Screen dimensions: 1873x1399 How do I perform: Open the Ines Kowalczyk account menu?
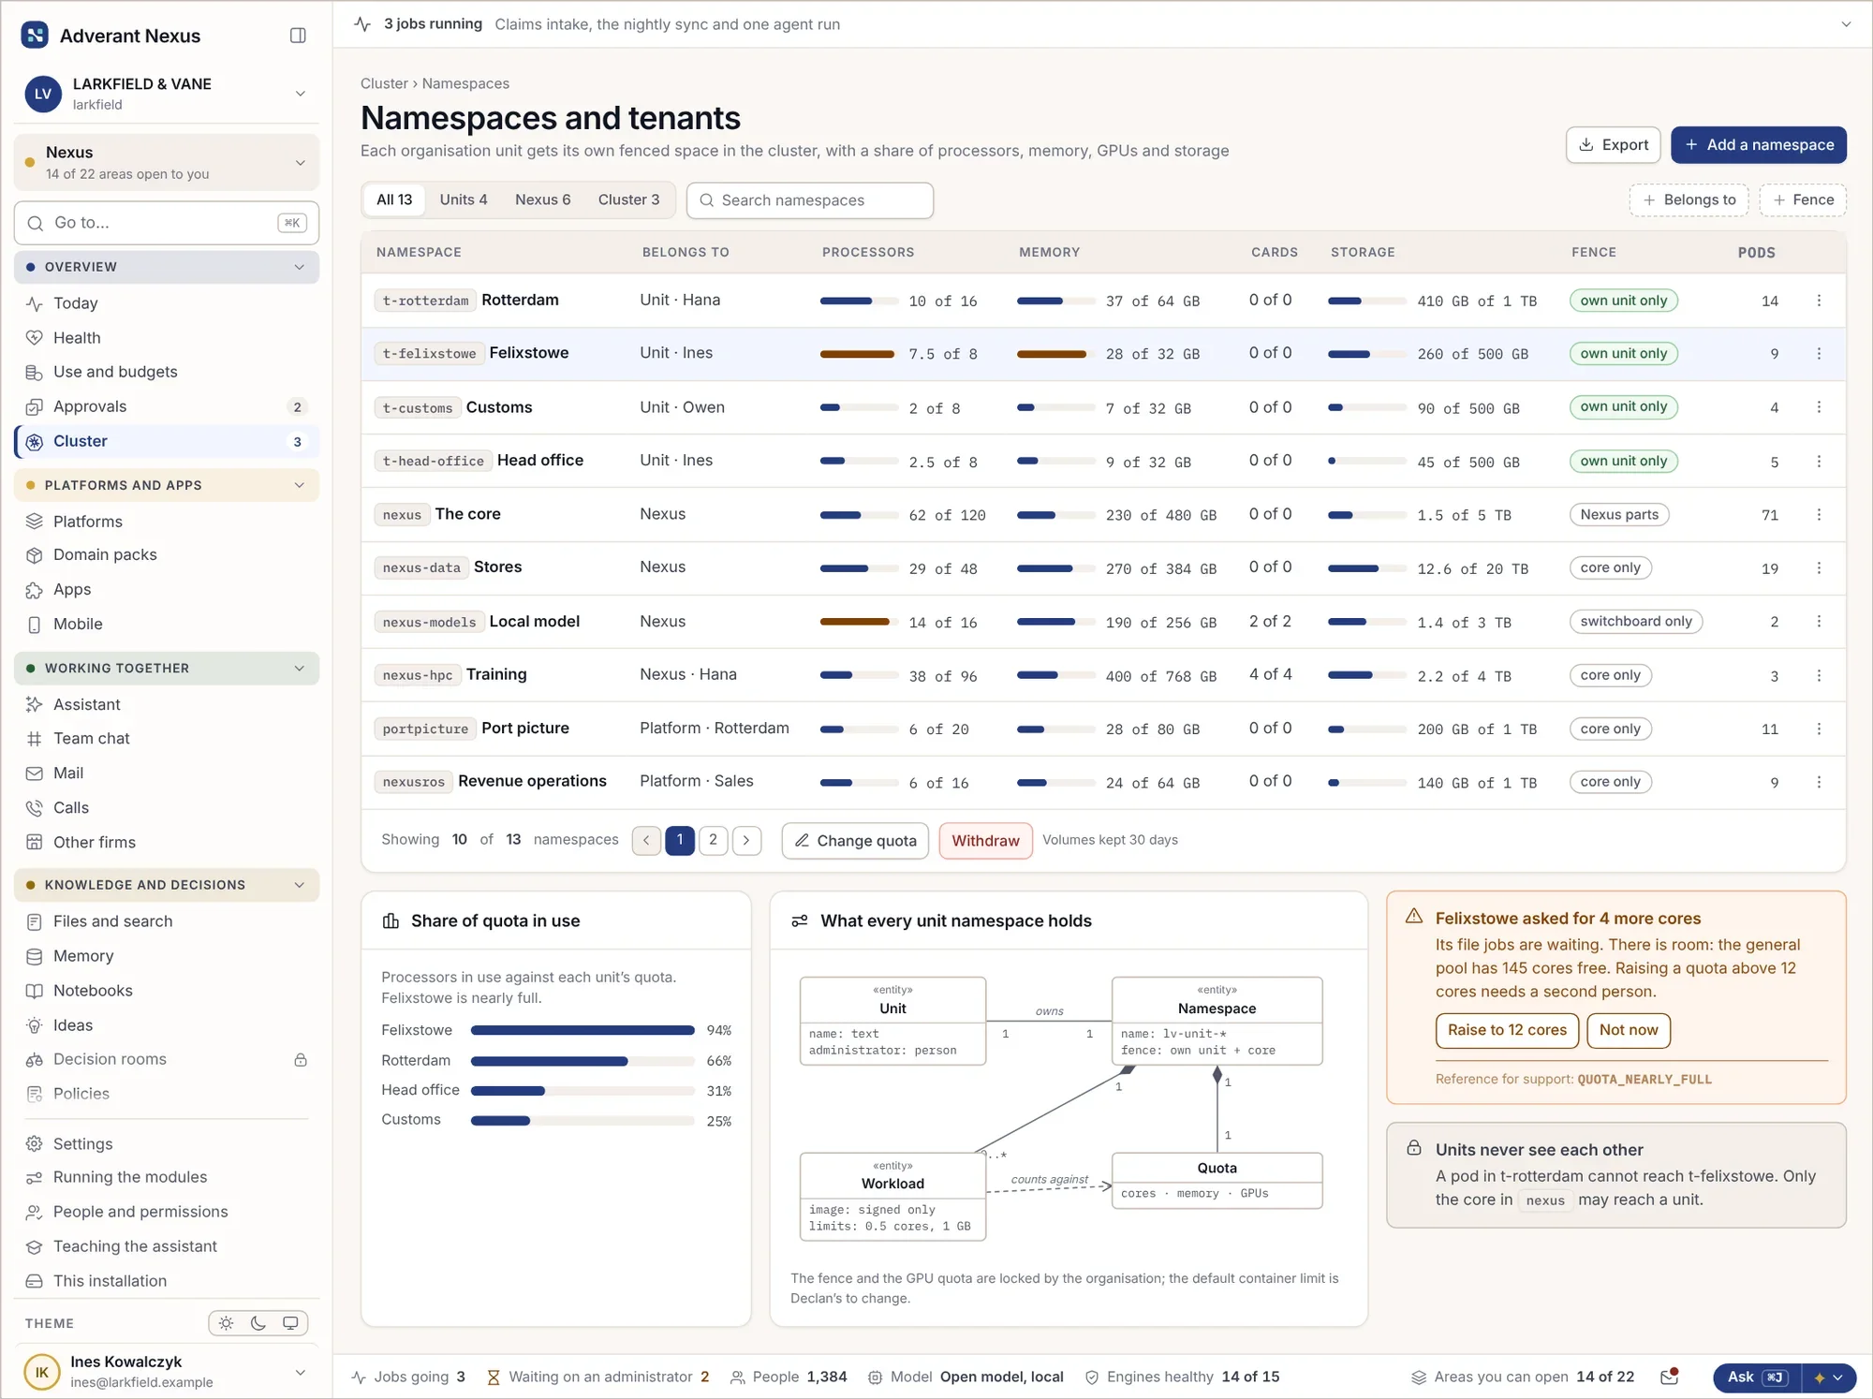(167, 1372)
